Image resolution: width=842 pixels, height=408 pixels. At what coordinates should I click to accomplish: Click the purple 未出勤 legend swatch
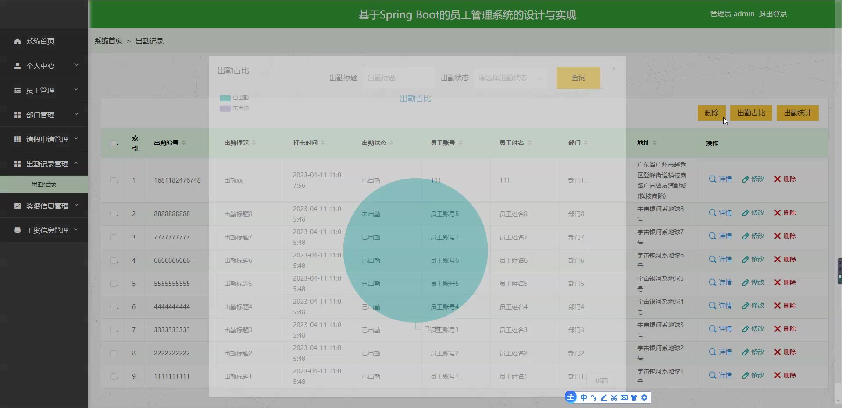225,108
